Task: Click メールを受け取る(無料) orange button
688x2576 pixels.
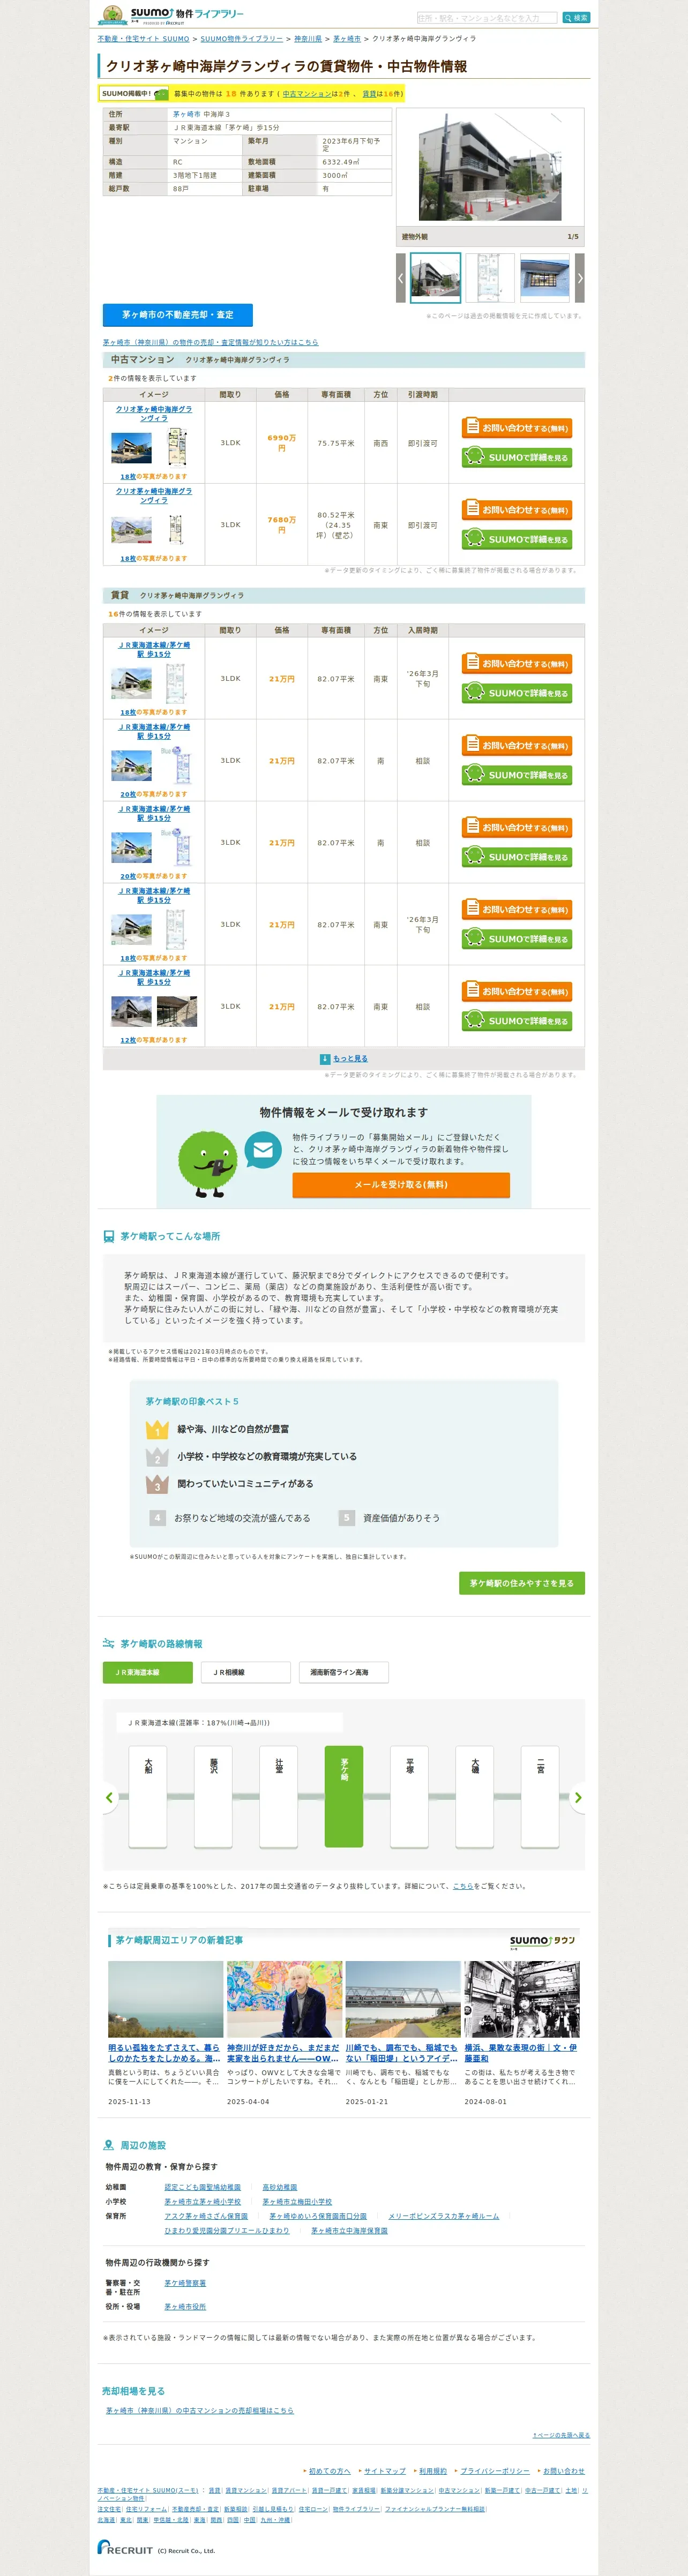Action: click(x=401, y=1185)
